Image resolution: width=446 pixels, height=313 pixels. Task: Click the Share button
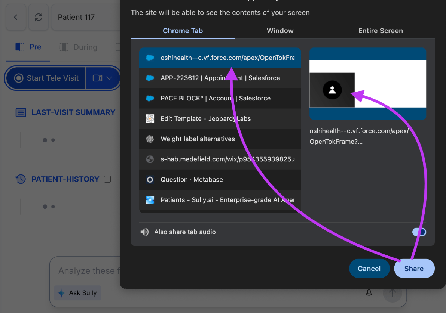[x=414, y=269]
